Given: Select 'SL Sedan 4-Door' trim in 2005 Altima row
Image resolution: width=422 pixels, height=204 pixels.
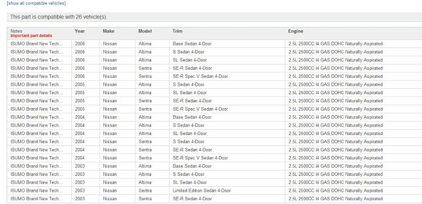Looking at the screenshot, I should point(190,93).
